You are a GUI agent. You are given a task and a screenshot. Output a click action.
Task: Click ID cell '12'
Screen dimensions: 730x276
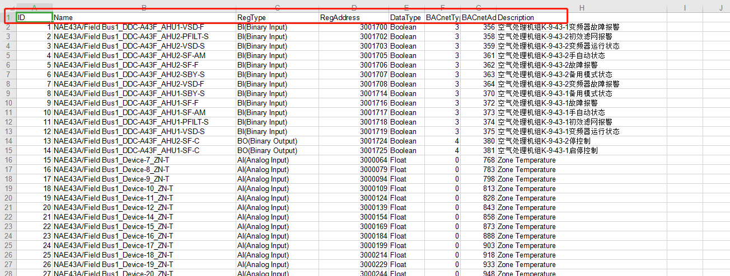coord(34,131)
